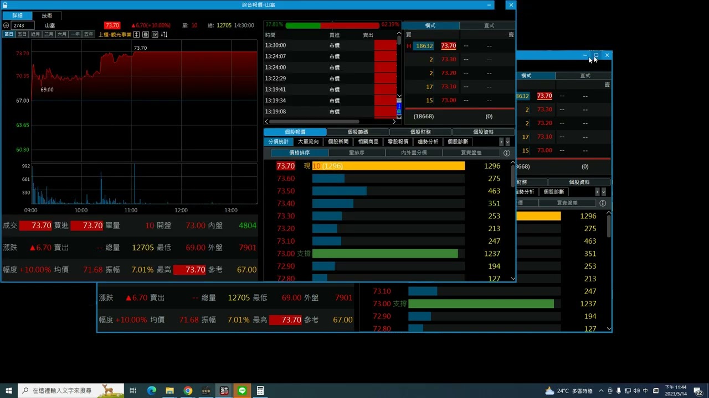Click the 價格排序 sort button
Screen dimensions: 709x398
coord(300,153)
